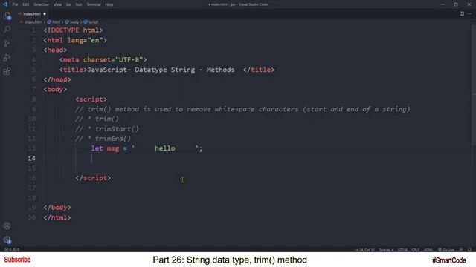Click the hello string literal
This screenshot has height=267, width=476.
coord(165,148)
